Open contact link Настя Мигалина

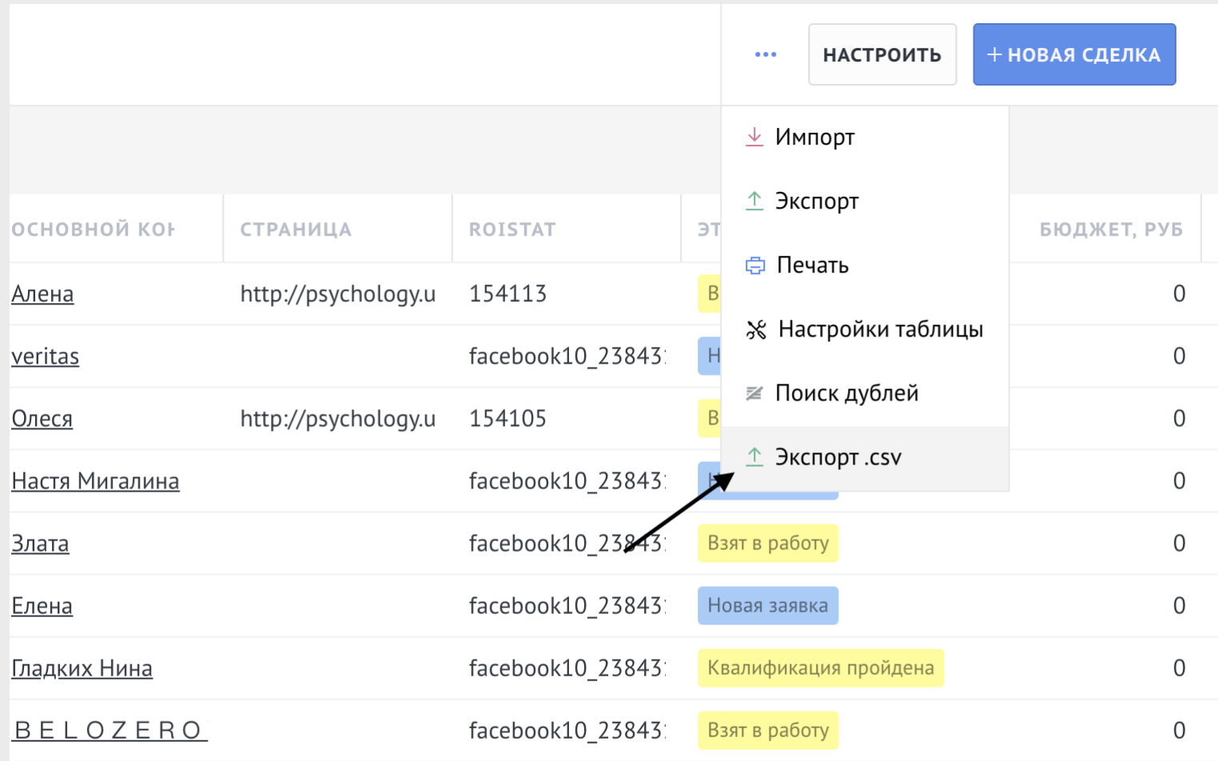95,481
